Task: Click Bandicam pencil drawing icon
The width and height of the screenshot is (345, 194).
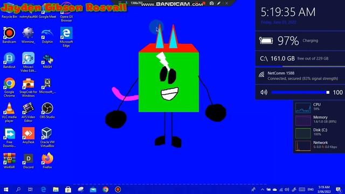Action: coord(219,3)
